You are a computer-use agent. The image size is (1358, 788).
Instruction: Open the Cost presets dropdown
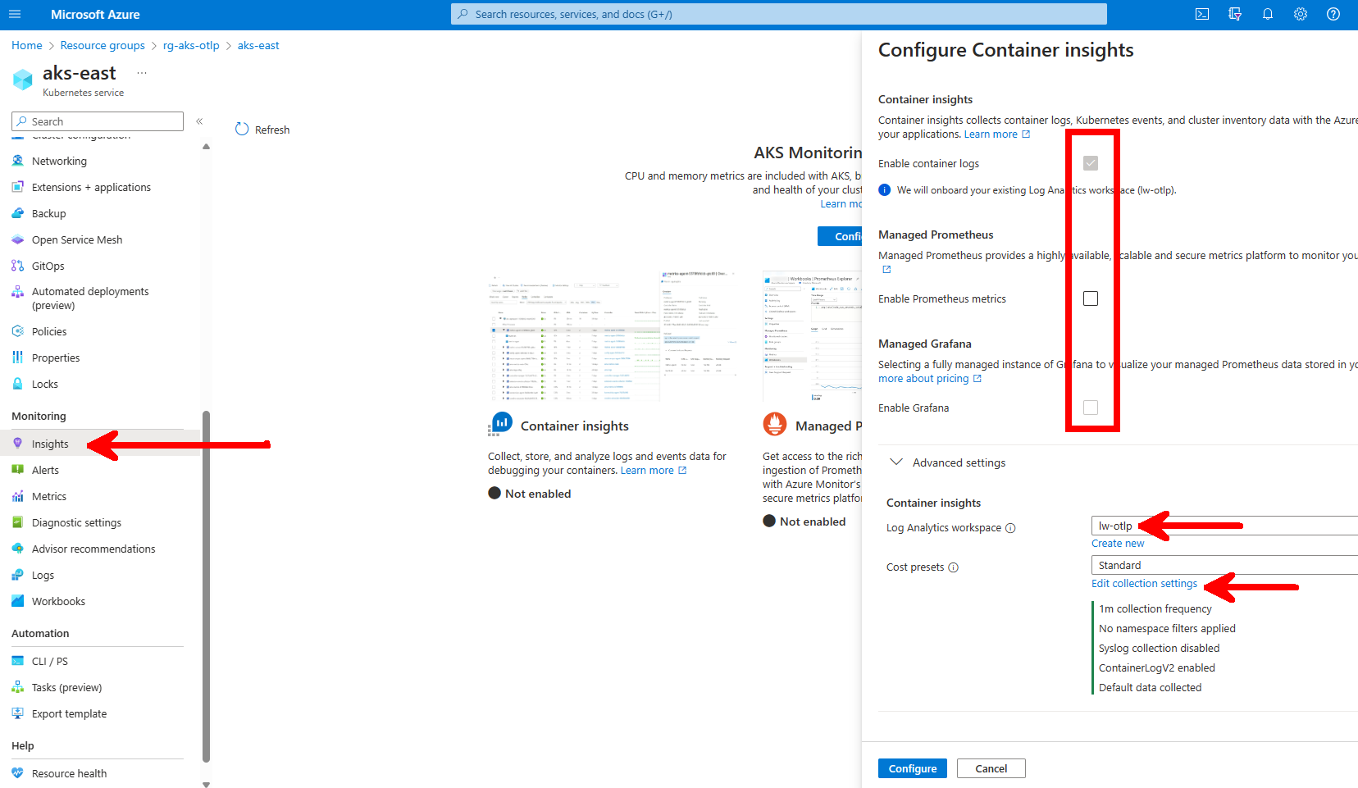(x=1224, y=565)
